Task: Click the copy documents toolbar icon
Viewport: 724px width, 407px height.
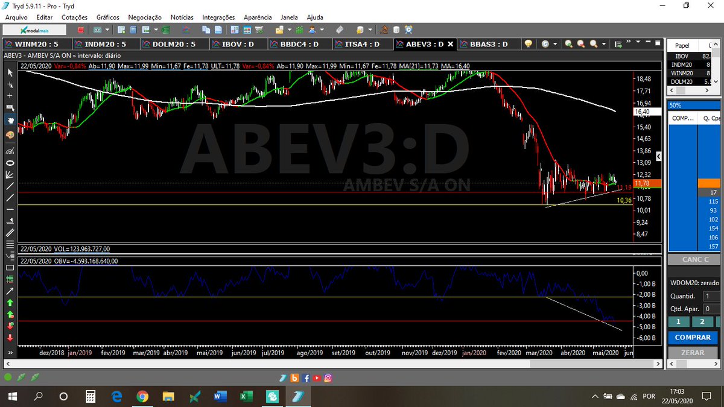Action: click(206, 30)
